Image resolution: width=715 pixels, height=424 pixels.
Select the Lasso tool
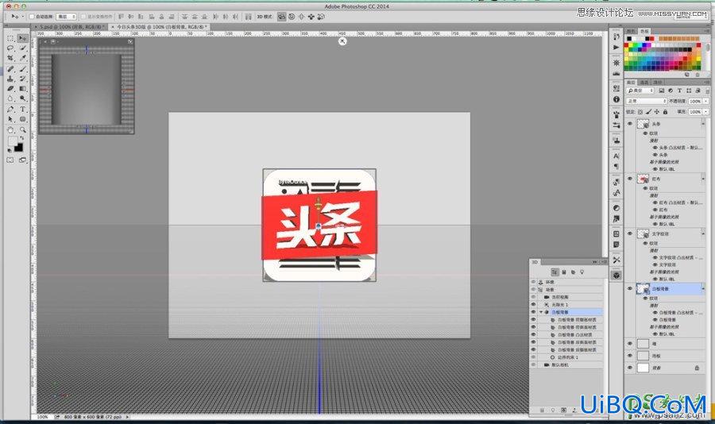[x=10, y=48]
